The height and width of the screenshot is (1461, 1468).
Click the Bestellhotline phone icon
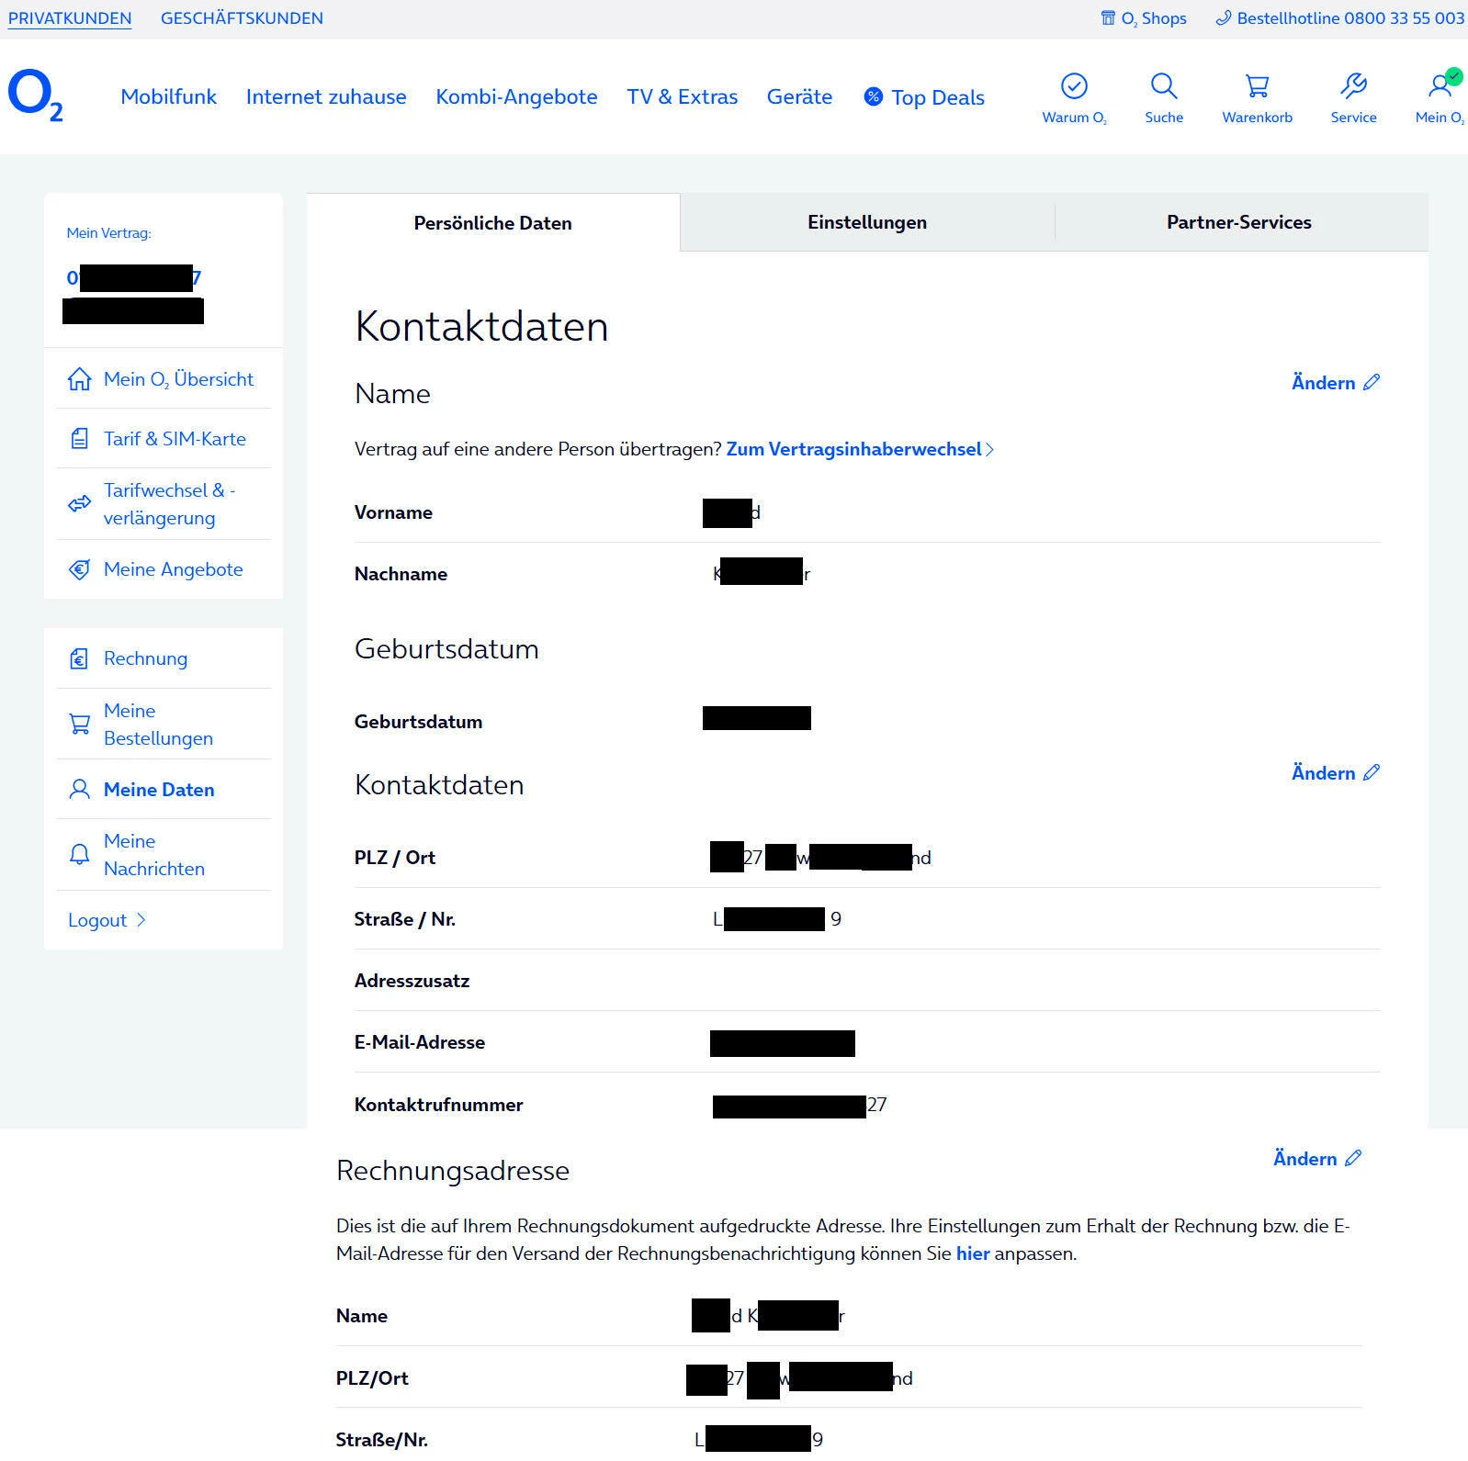coord(1223,18)
